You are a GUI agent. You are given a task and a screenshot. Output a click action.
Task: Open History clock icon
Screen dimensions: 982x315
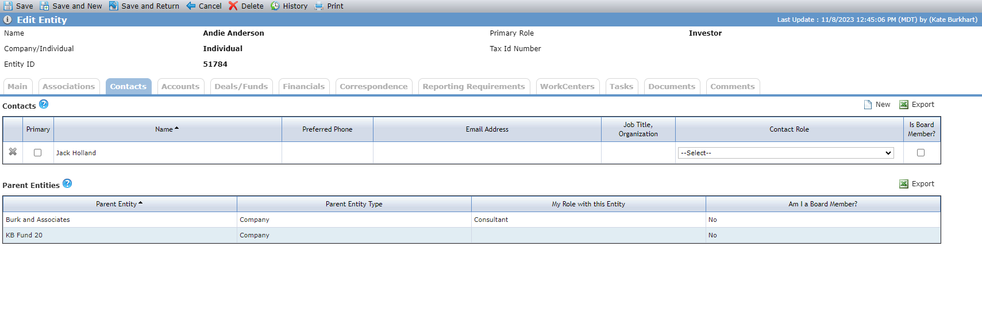pyautogui.click(x=275, y=6)
